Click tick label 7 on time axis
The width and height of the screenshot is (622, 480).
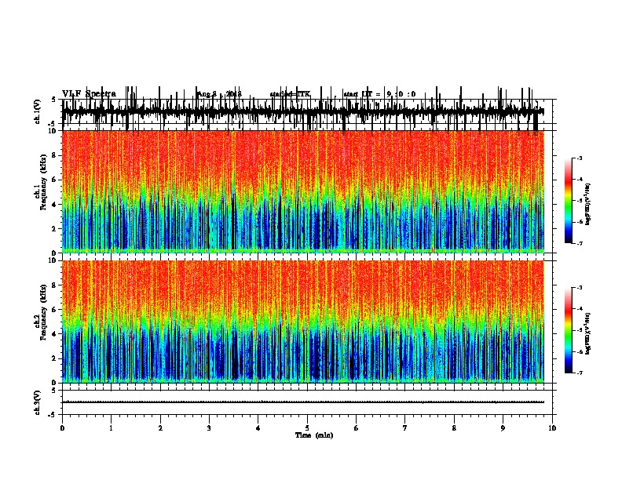click(405, 428)
